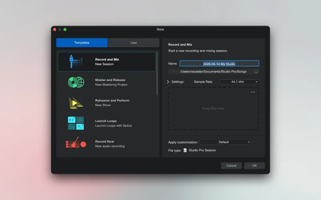Pick Rehearse and Perform New Show
The height and width of the screenshot is (200, 321).
click(107, 103)
